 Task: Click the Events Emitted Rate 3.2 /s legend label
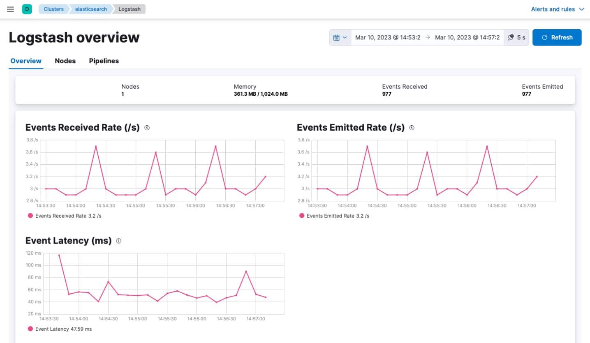click(x=338, y=216)
